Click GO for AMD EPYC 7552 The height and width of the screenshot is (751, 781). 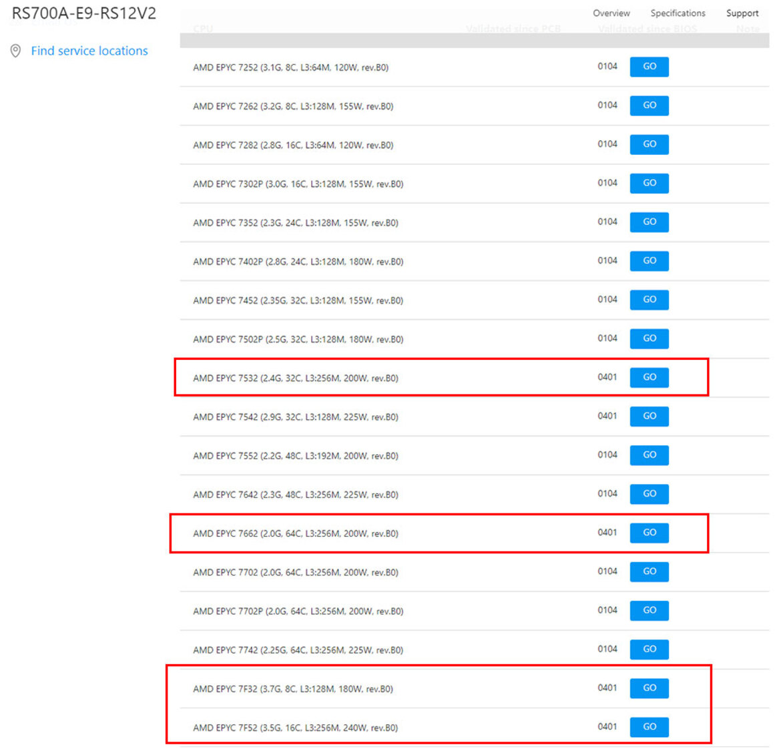(x=649, y=455)
